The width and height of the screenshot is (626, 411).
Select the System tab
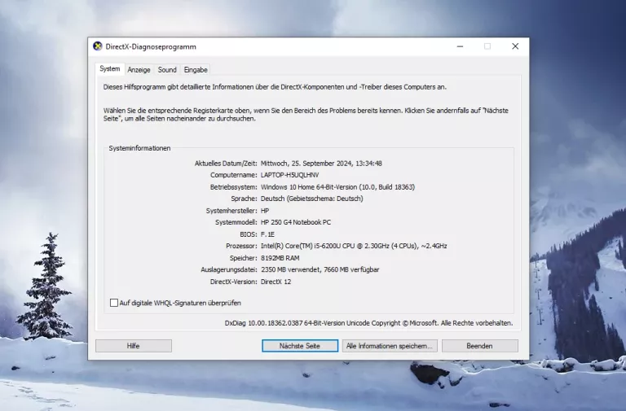[x=110, y=69]
